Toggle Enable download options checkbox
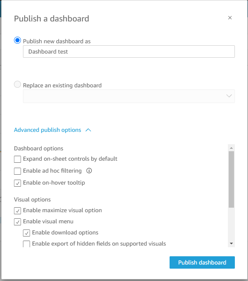248x281 pixels. pos(26,233)
